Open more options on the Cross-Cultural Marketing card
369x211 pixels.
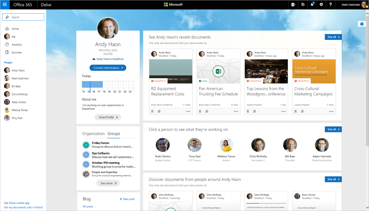[331, 111]
